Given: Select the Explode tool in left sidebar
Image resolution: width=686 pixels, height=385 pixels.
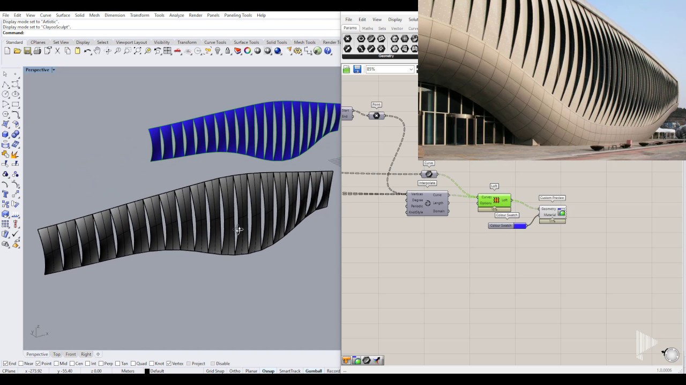Looking at the screenshot, I should [x=15, y=155].
